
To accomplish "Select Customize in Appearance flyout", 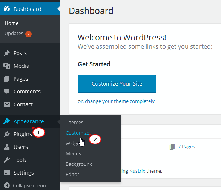I will pos(77,133).
